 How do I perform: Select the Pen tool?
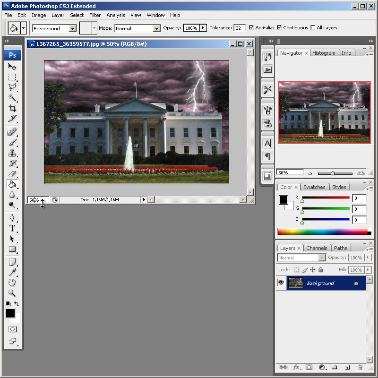point(12,218)
